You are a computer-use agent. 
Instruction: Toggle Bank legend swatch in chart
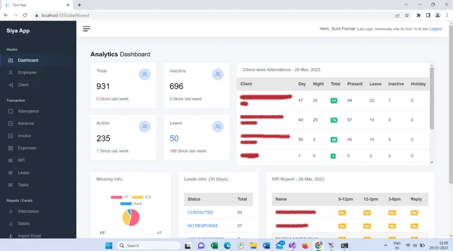click(x=126, y=204)
